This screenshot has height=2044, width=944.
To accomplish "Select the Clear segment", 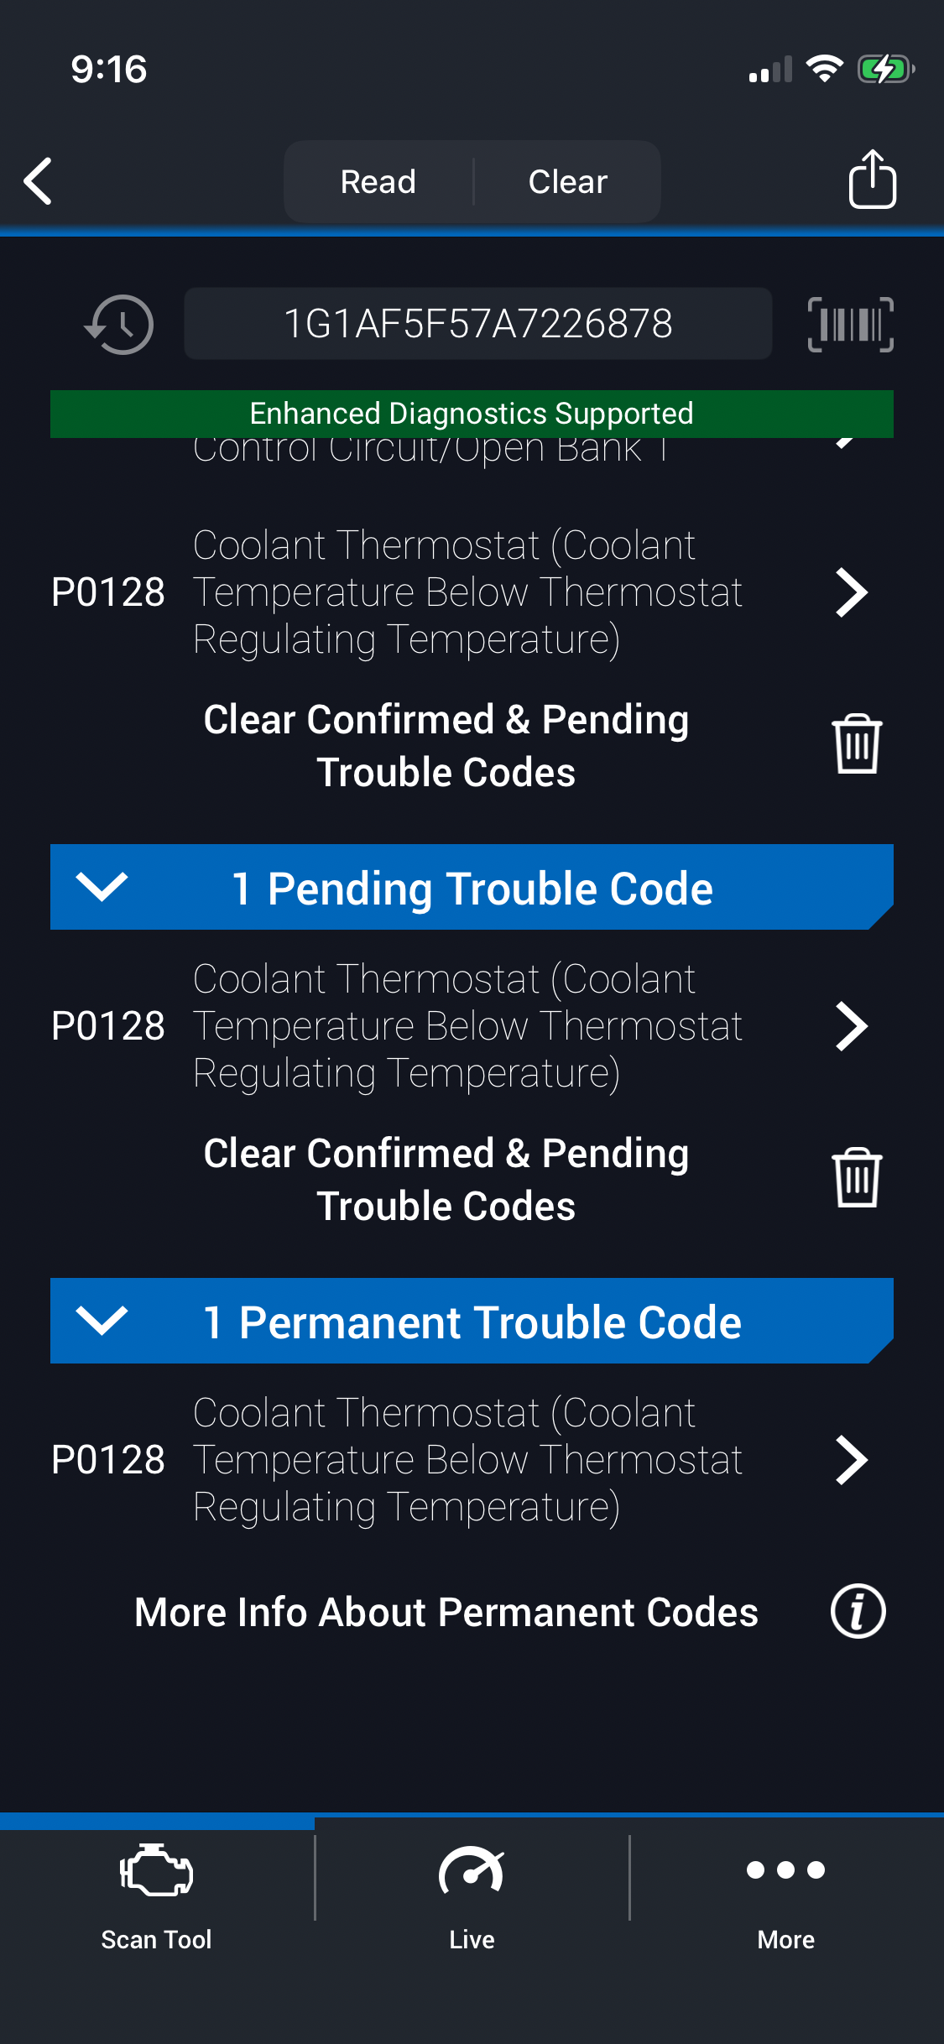I will click(568, 181).
